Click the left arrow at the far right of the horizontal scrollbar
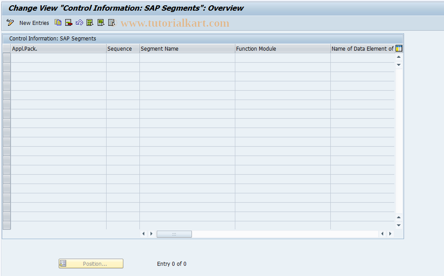The height and width of the screenshot is (276, 444). (383, 234)
